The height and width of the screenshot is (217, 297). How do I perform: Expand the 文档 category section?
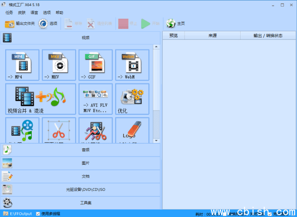pos(81,176)
